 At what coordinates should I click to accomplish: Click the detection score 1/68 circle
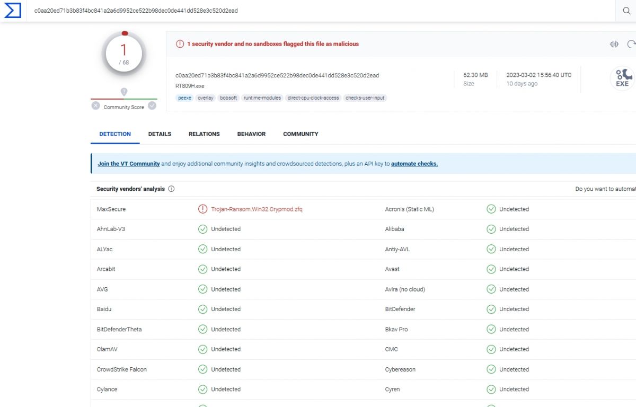click(x=124, y=54)
